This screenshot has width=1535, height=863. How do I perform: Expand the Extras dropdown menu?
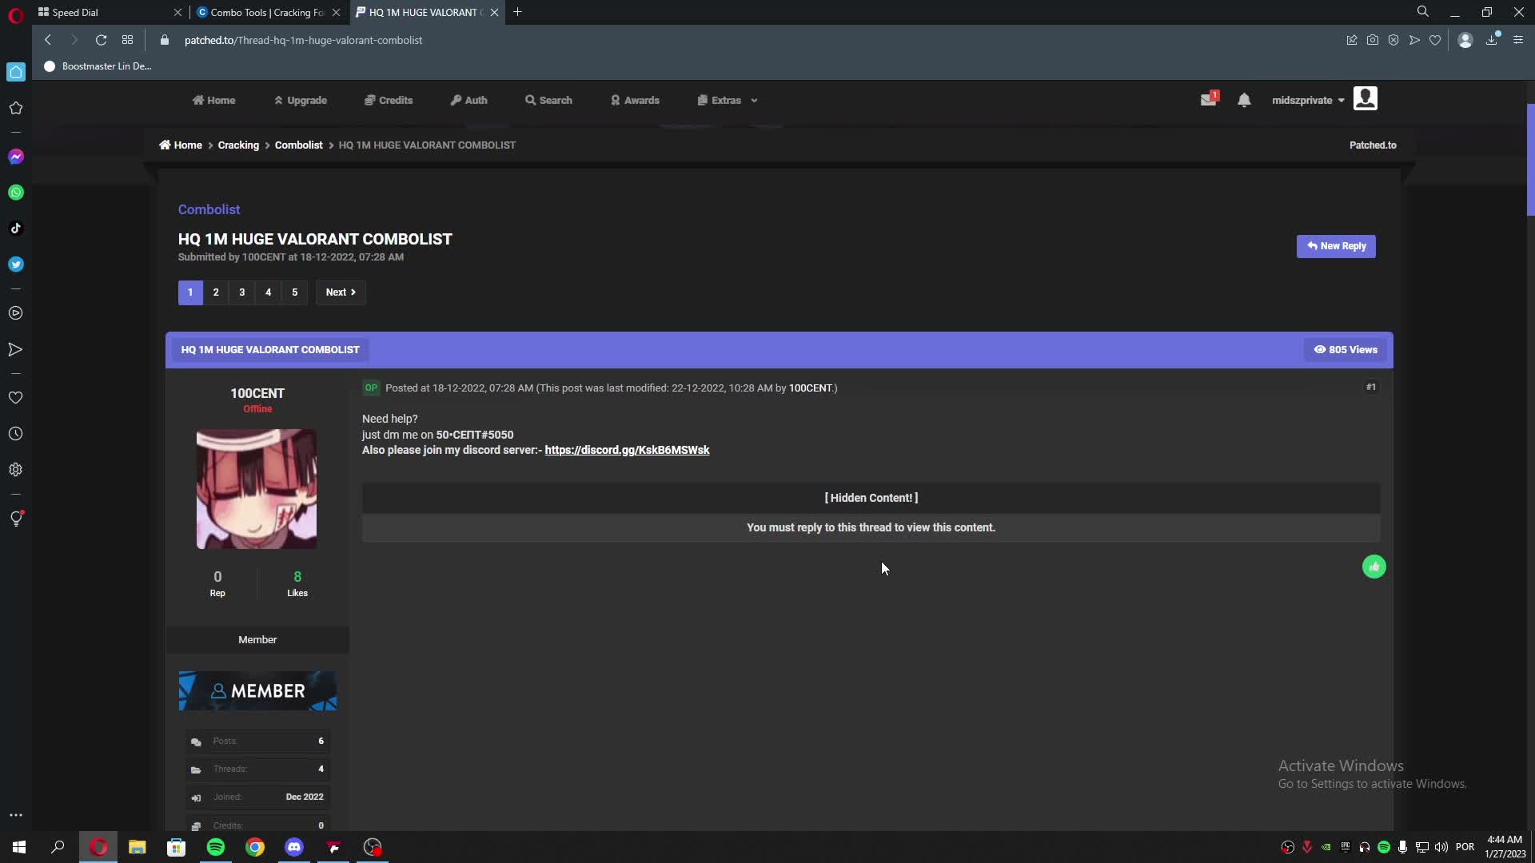click(726, 100)
